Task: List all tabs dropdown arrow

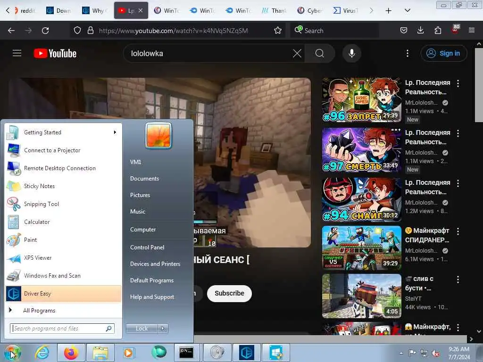Action: click(x=407, y=10)
